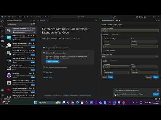161x120 pixels.
Task: Open the File menu
Action: pyautogui.click(x=5, y=17)
